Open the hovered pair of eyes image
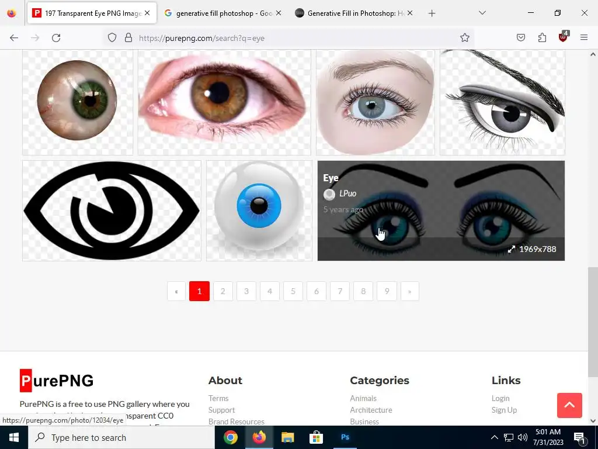 [x=441, y=210]
